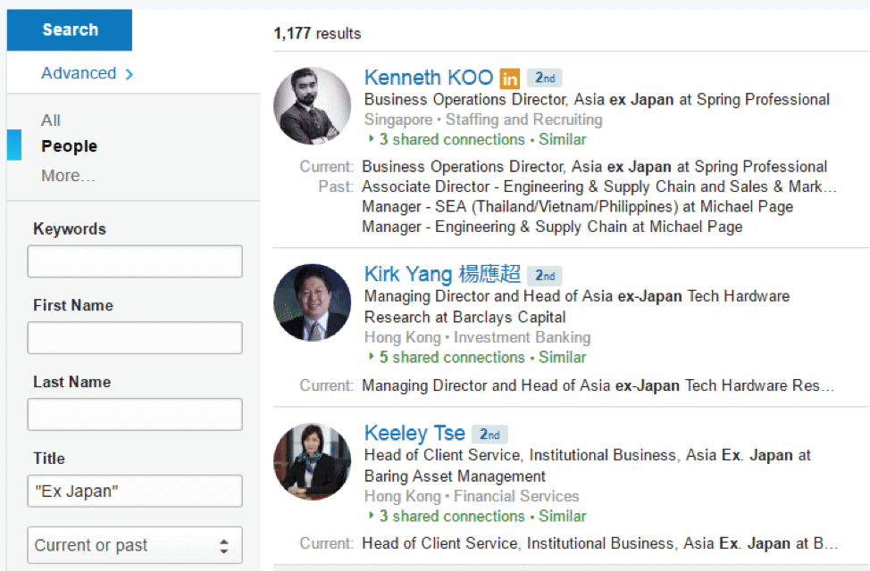870x571 pixels.
Task: Click into the First Name field
Action: (x=135, y=338)
